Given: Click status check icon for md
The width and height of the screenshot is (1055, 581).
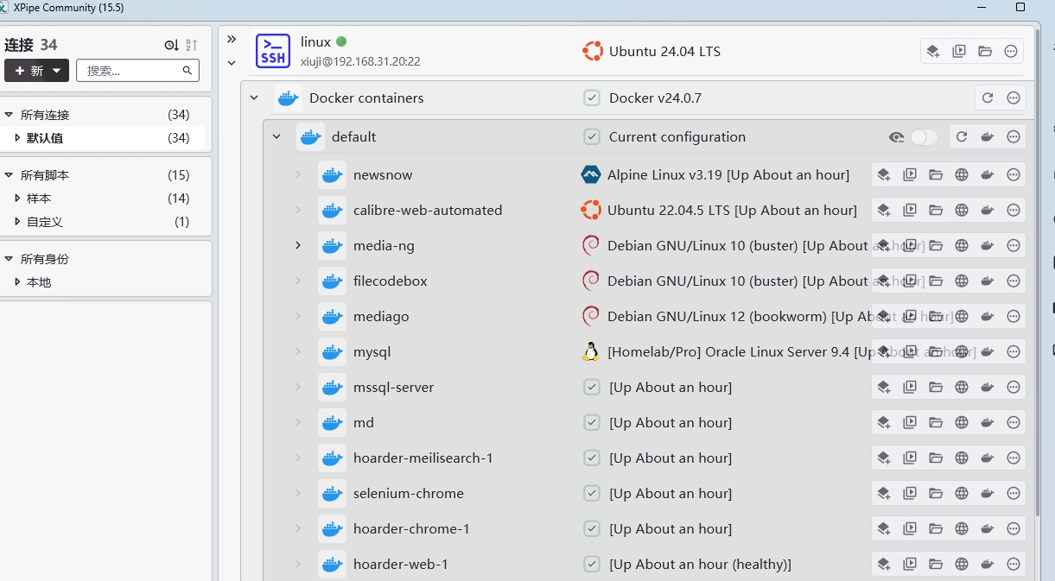Looking at the screenshot, I should coord(592,422).
